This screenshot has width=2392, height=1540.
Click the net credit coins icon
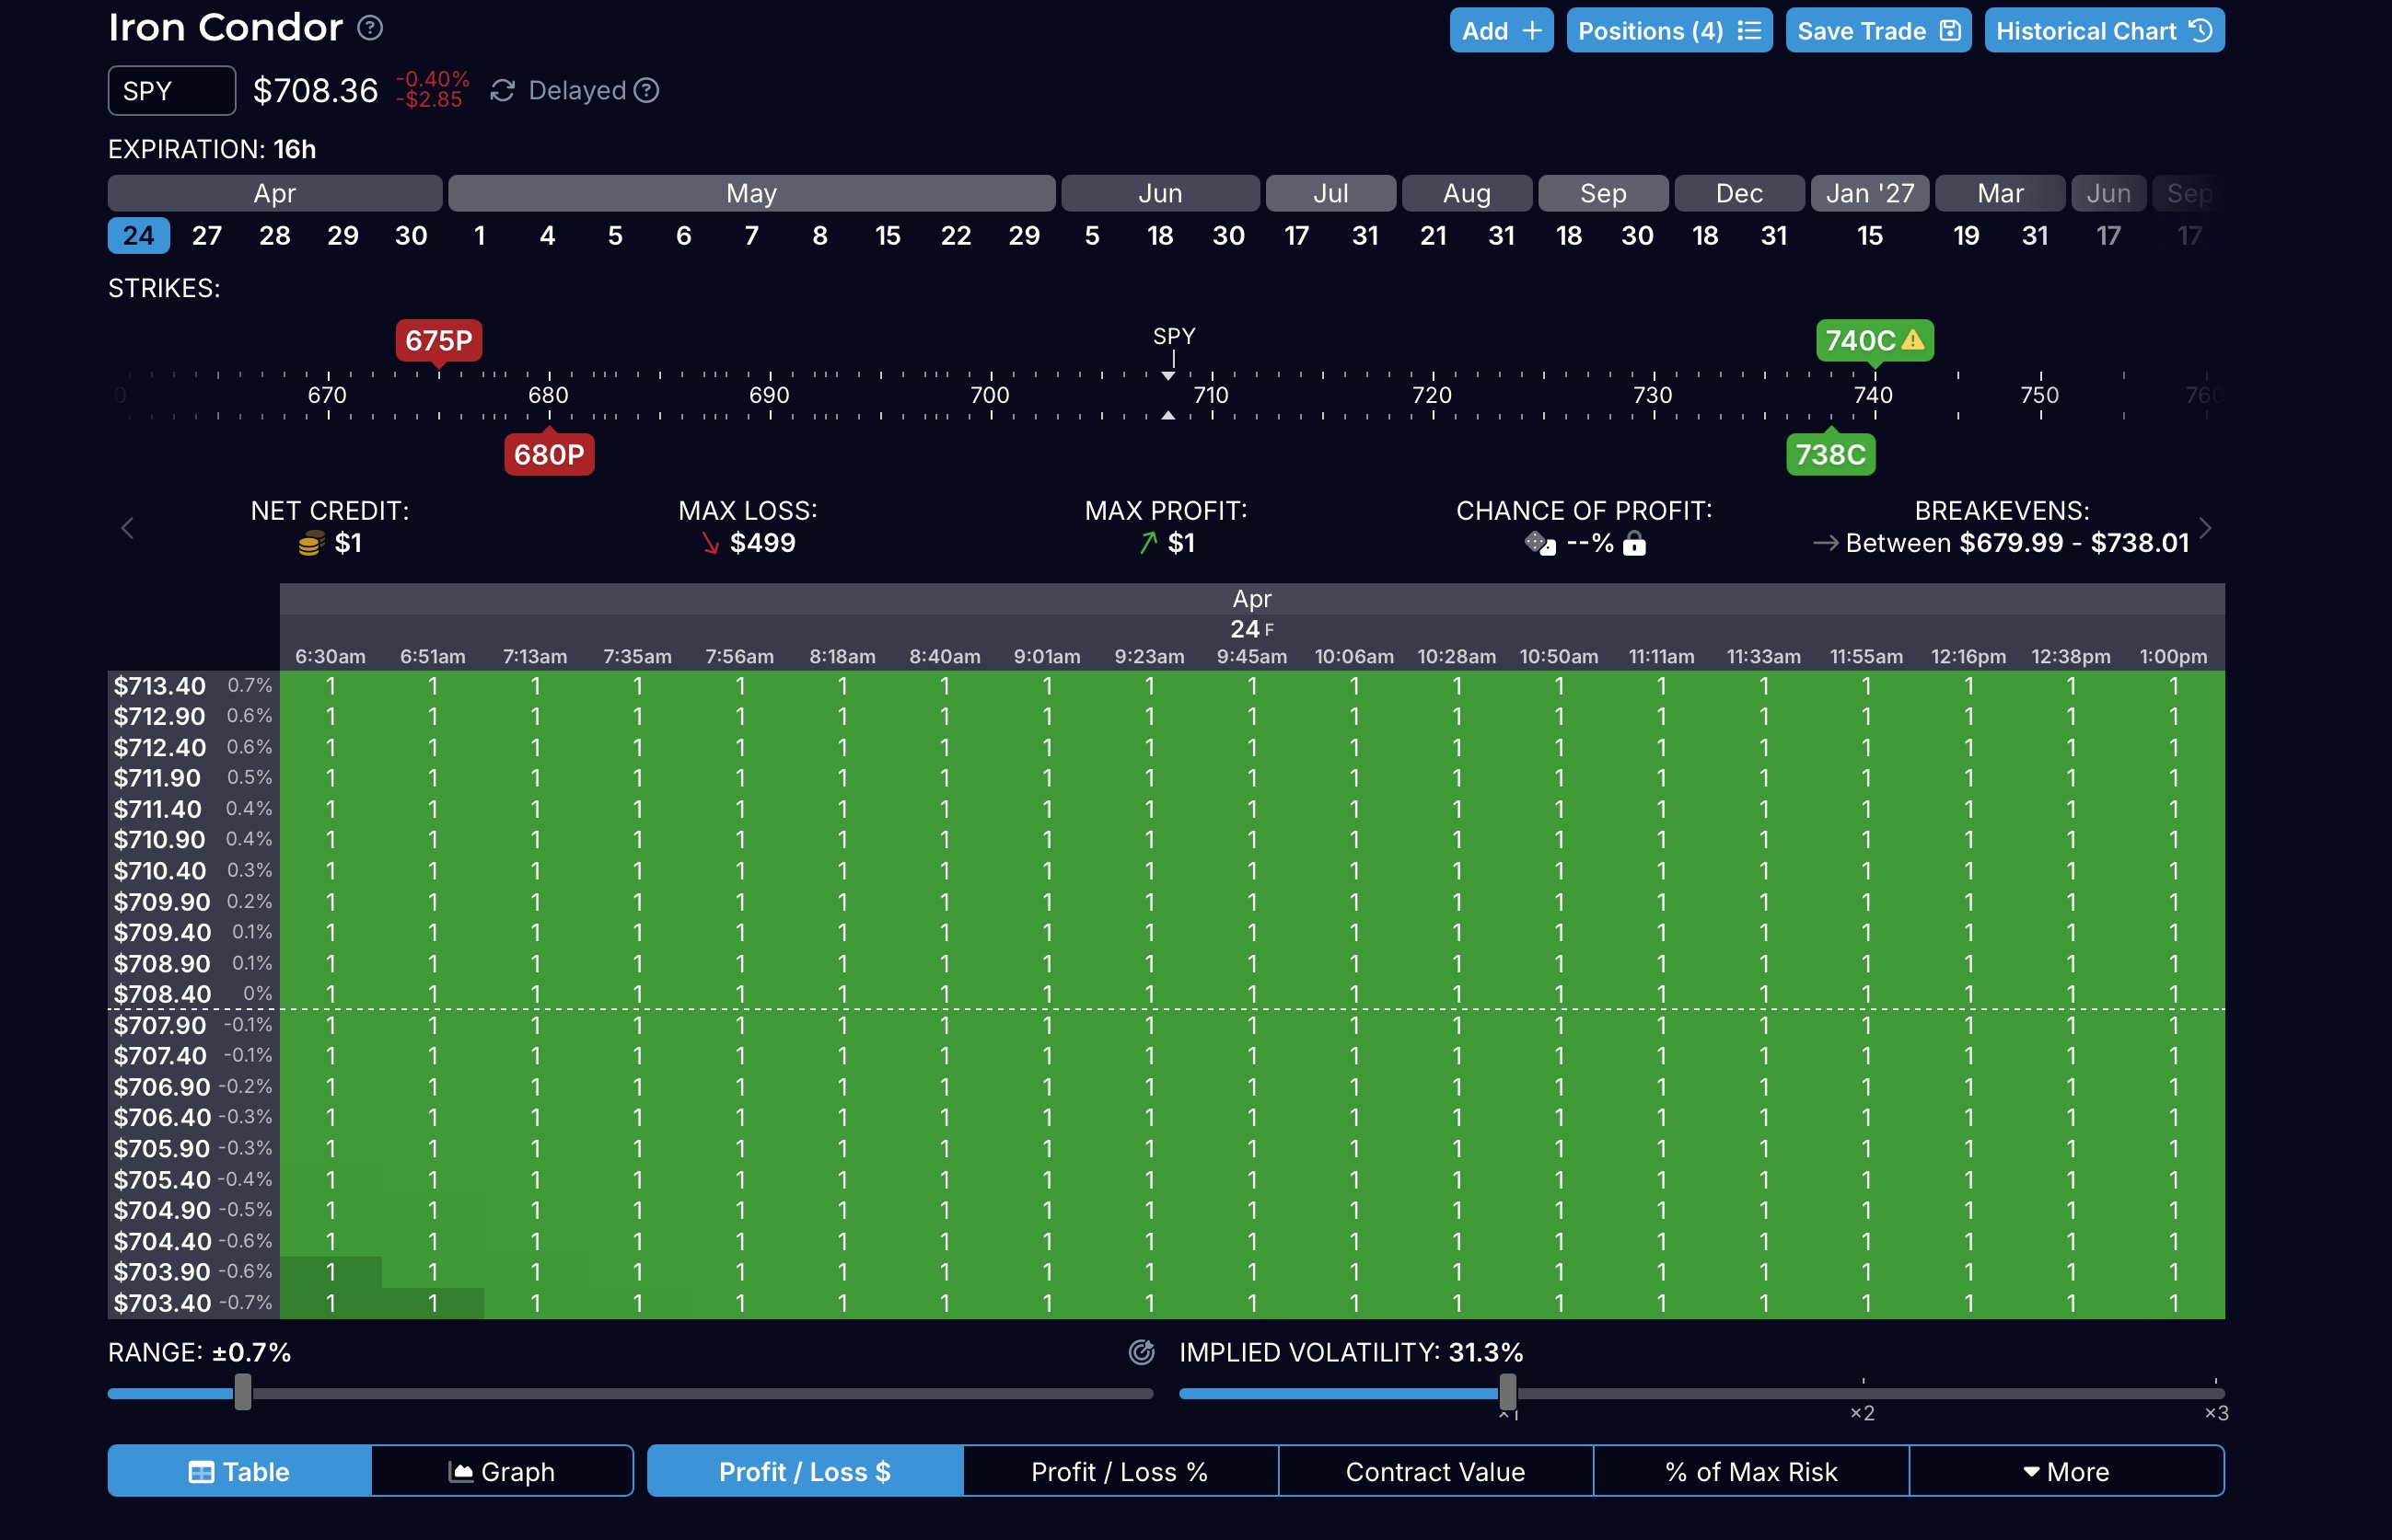311,544
